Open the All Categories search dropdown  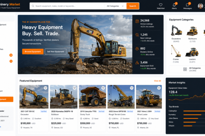[115, 6]
